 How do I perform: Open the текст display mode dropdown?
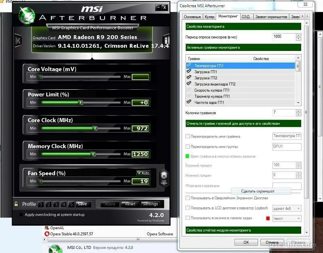pos(287,219)
